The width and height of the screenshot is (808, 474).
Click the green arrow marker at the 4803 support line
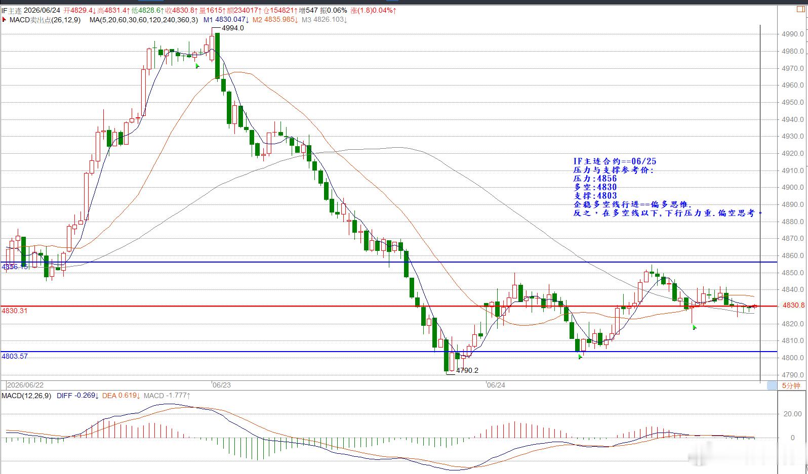coord(580,356)
